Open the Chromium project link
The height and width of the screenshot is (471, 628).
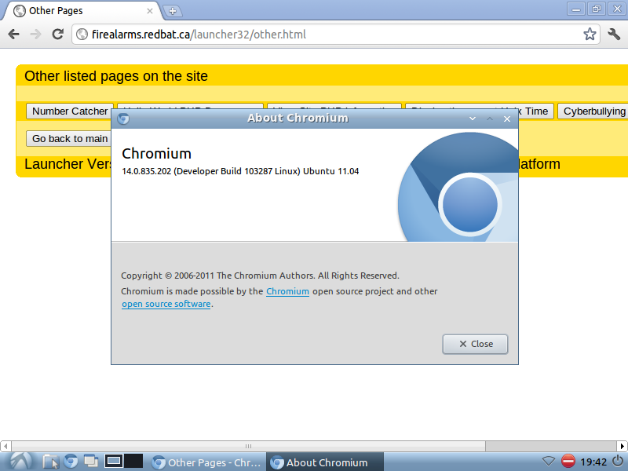tap(287, 291)
